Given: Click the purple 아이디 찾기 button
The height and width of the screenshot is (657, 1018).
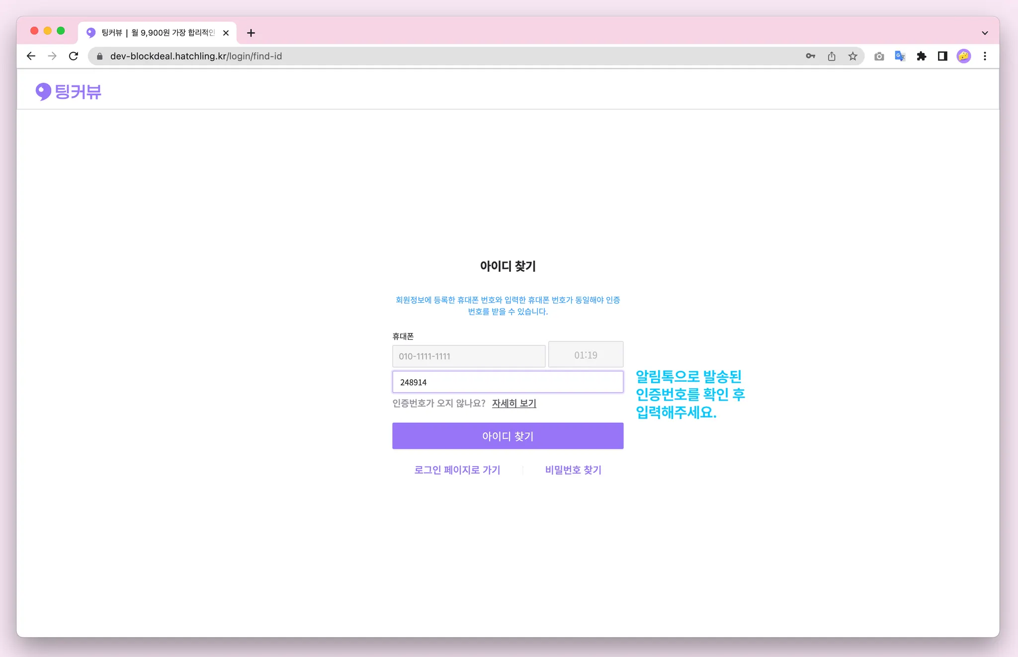Looking at the screenshot, I should (x=508, y=436).
